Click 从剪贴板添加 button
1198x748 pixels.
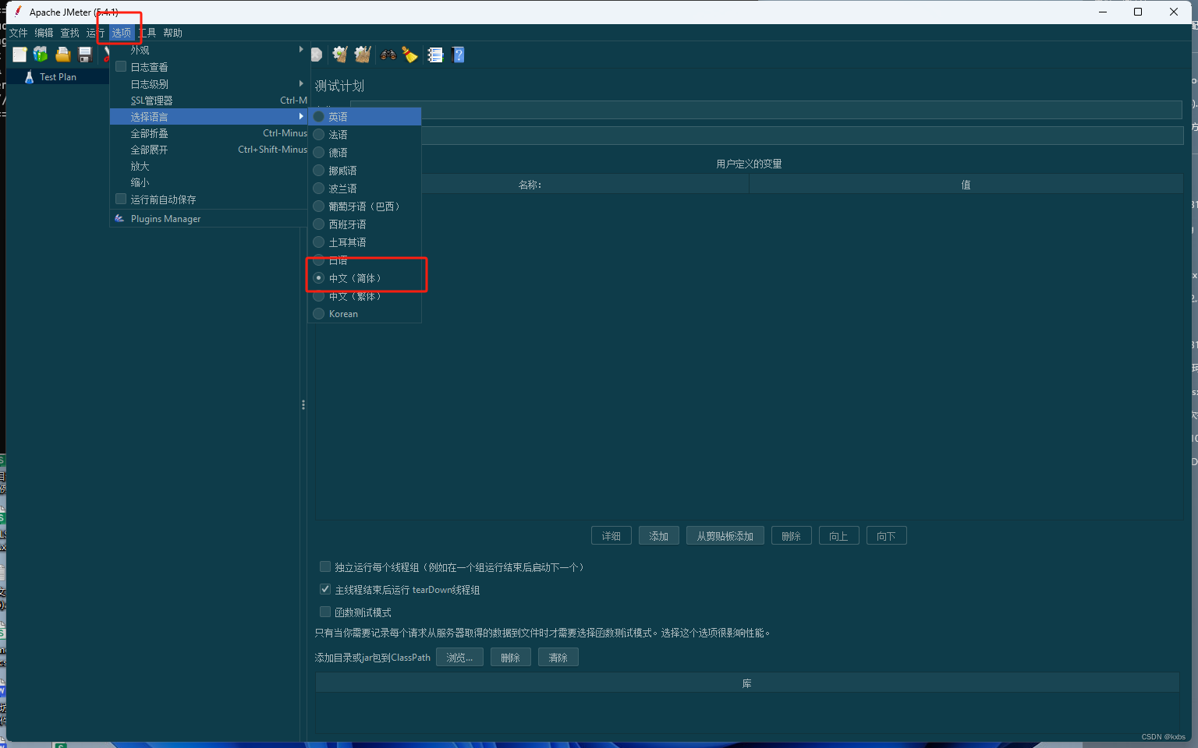pyautogui.click(x=725, y=536)
